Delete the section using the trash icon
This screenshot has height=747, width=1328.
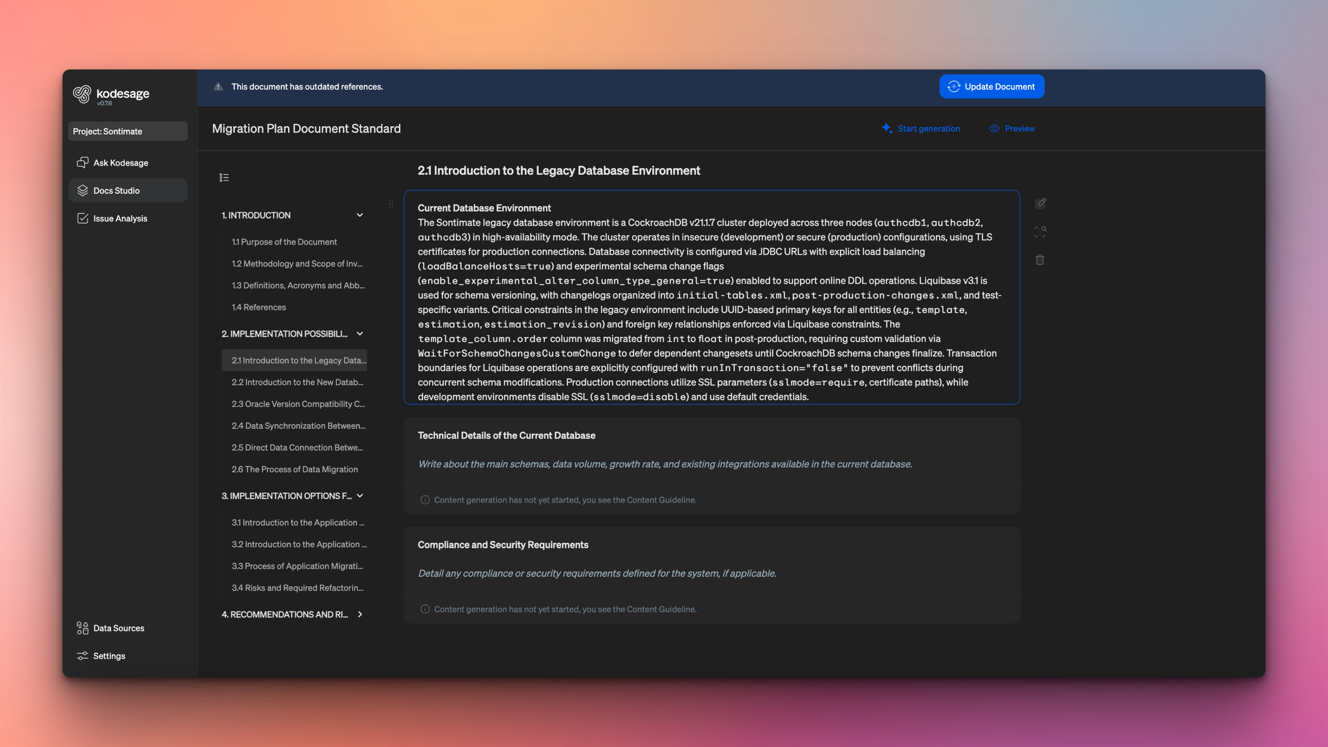(1040, 260)
